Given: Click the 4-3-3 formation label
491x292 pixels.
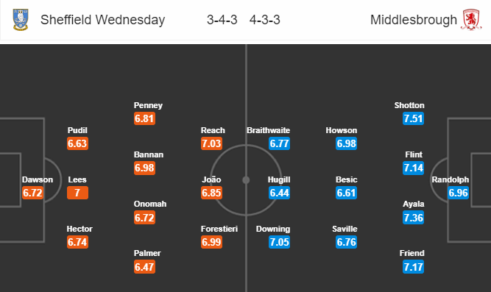Looking at the screenshot, I should 265,20.
